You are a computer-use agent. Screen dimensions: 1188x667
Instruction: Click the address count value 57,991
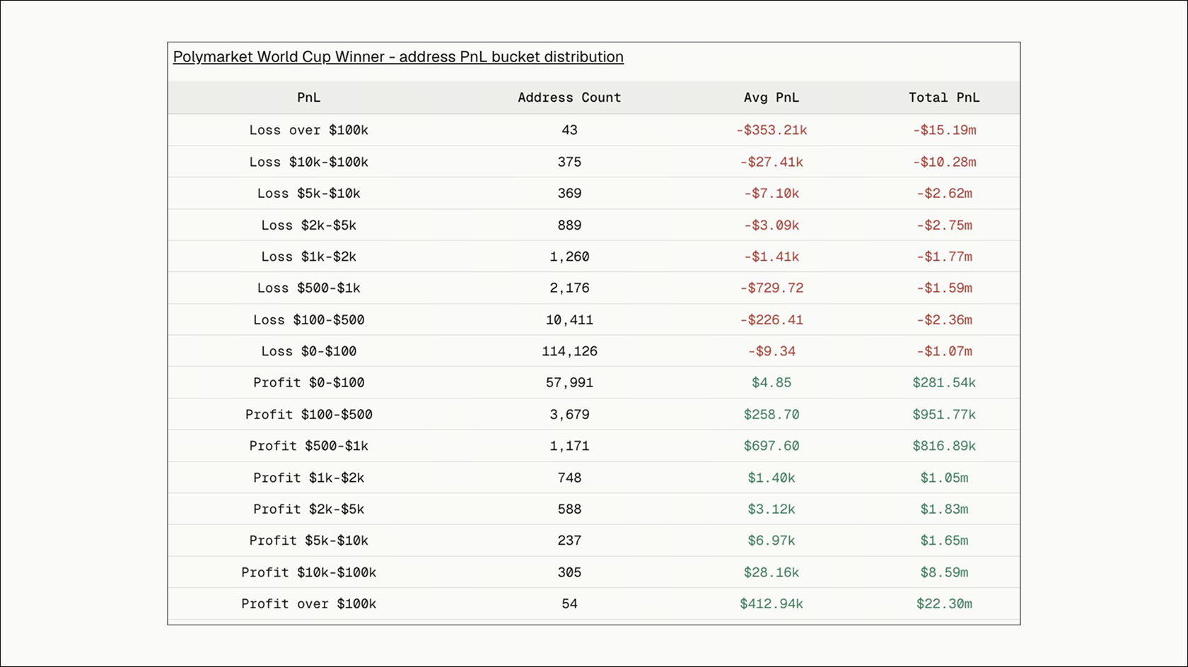click(x=569, y=383)
